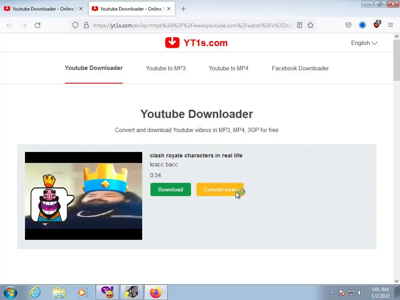Click the URL address bar field
400x300 pixels.
pyautogui.click(x=193, y=25)
